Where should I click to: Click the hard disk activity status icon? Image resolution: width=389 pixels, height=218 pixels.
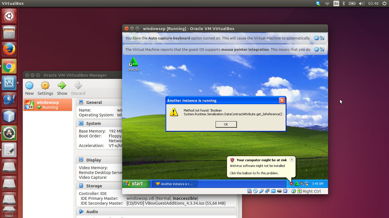249,191
